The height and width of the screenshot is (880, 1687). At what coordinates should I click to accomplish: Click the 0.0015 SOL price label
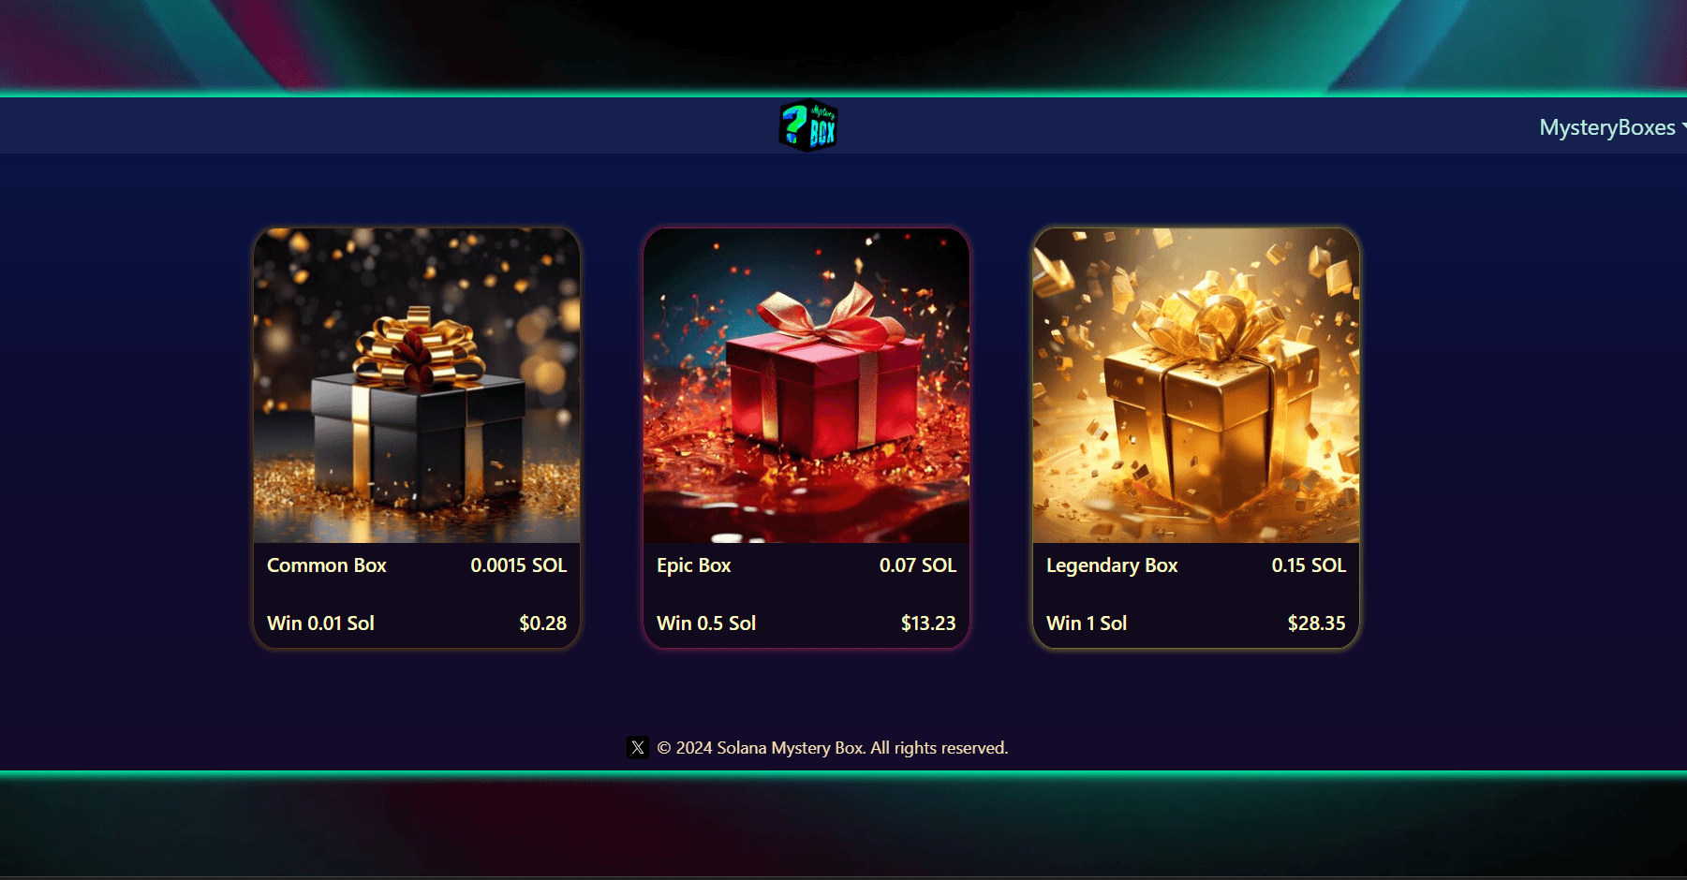519,565
